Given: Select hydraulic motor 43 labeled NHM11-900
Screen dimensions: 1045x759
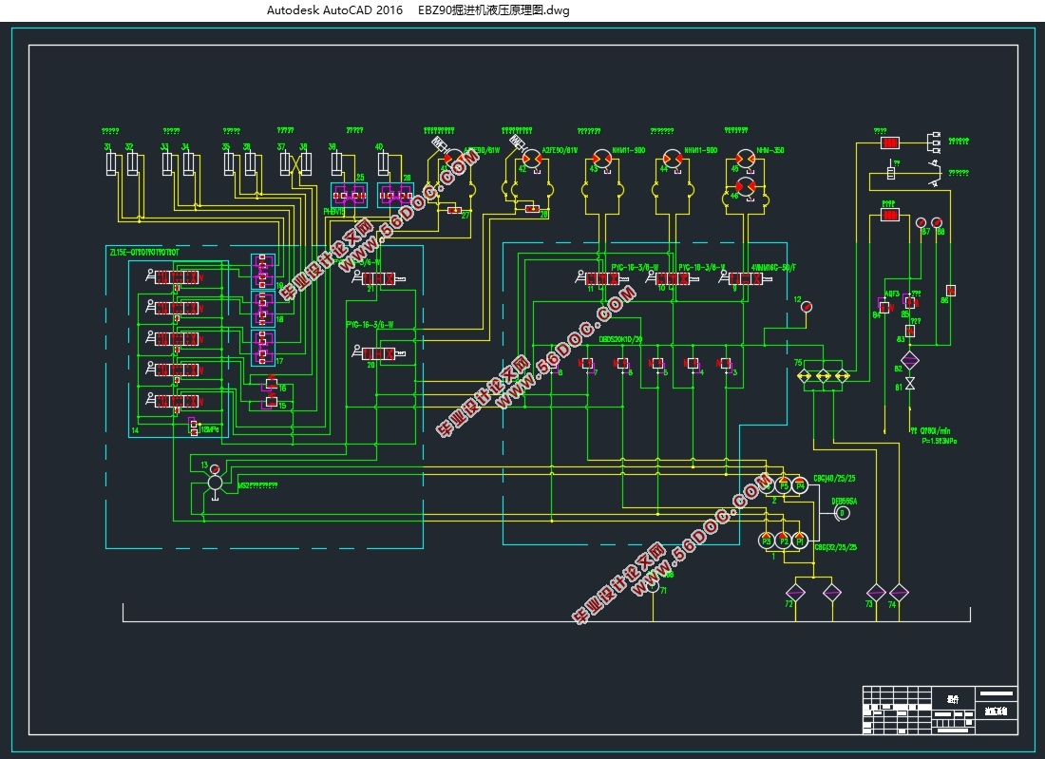Looking at the screenshot, I should 601,160.
